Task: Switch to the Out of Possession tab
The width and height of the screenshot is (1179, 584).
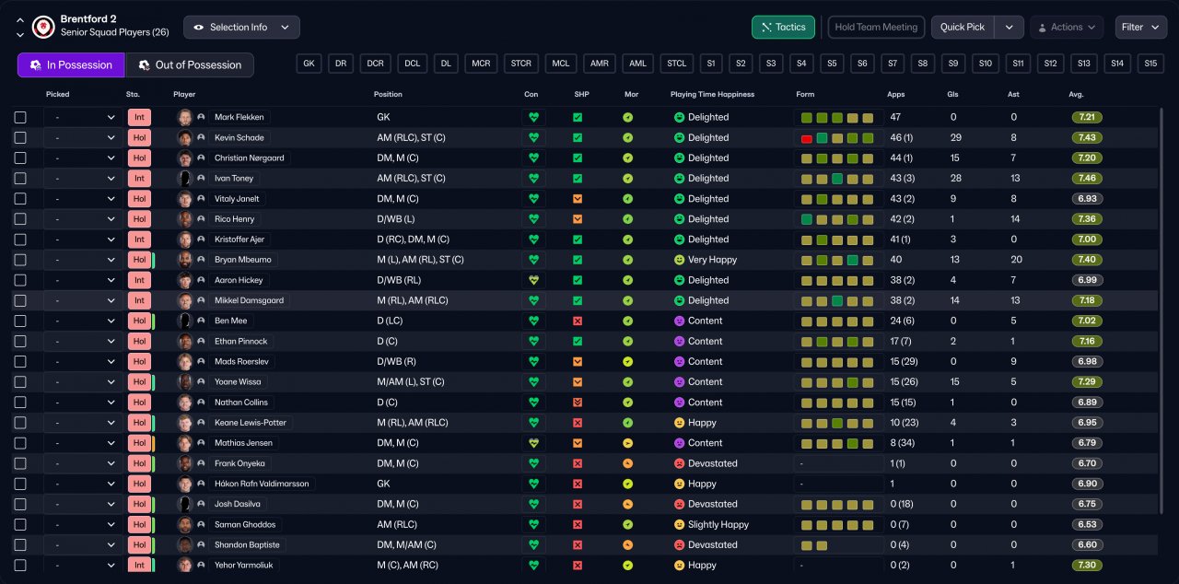Action: pos(190,65)
